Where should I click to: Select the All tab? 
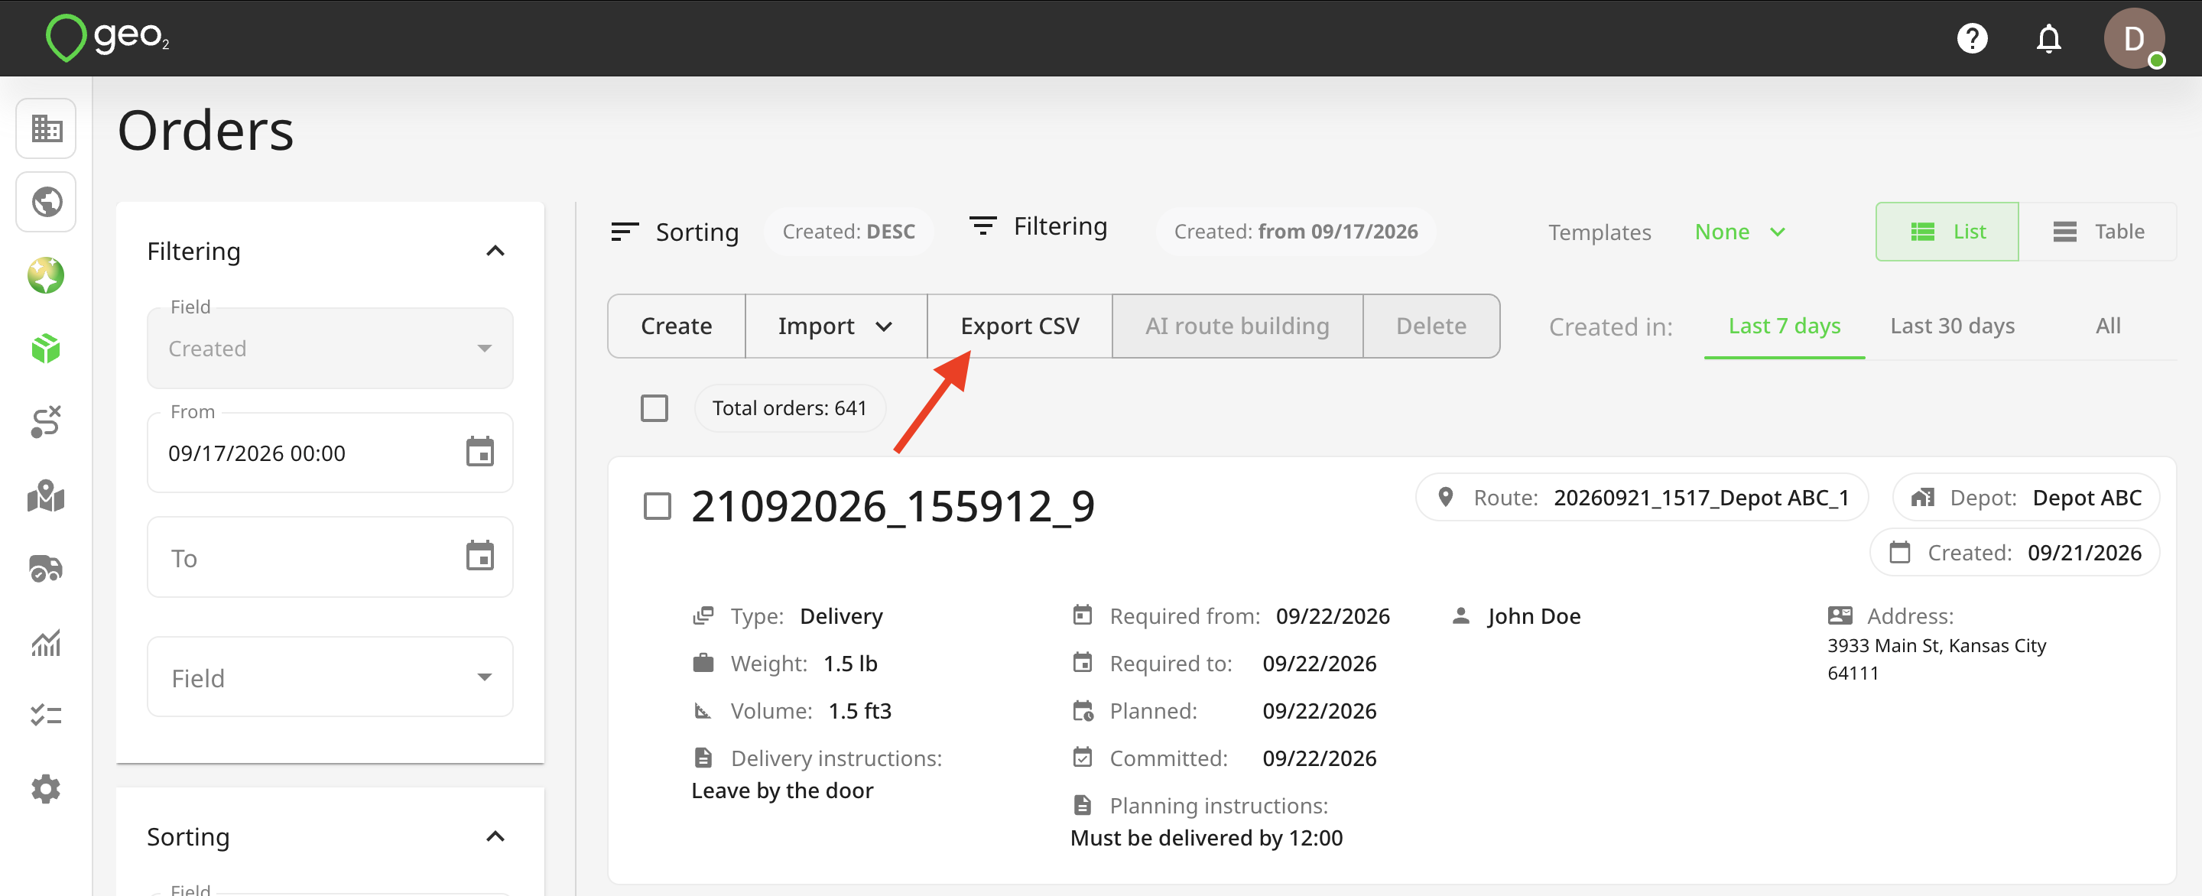pos(2107,326)
